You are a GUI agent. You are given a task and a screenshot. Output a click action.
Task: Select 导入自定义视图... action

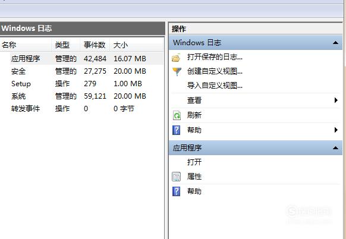click(x=215, y=86)
